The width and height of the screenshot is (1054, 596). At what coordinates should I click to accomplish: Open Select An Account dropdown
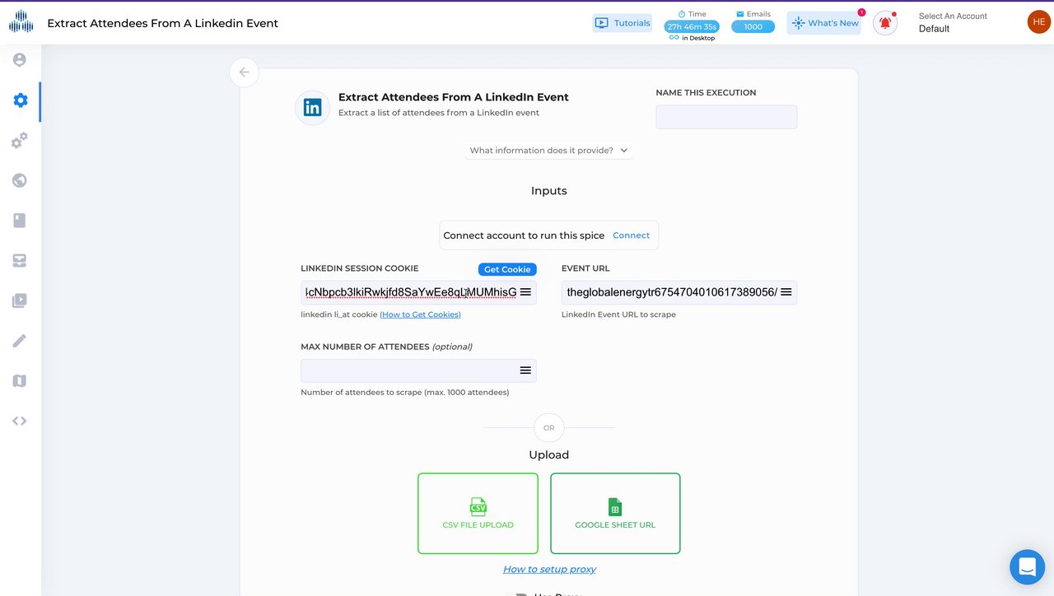tap(953, 23)
